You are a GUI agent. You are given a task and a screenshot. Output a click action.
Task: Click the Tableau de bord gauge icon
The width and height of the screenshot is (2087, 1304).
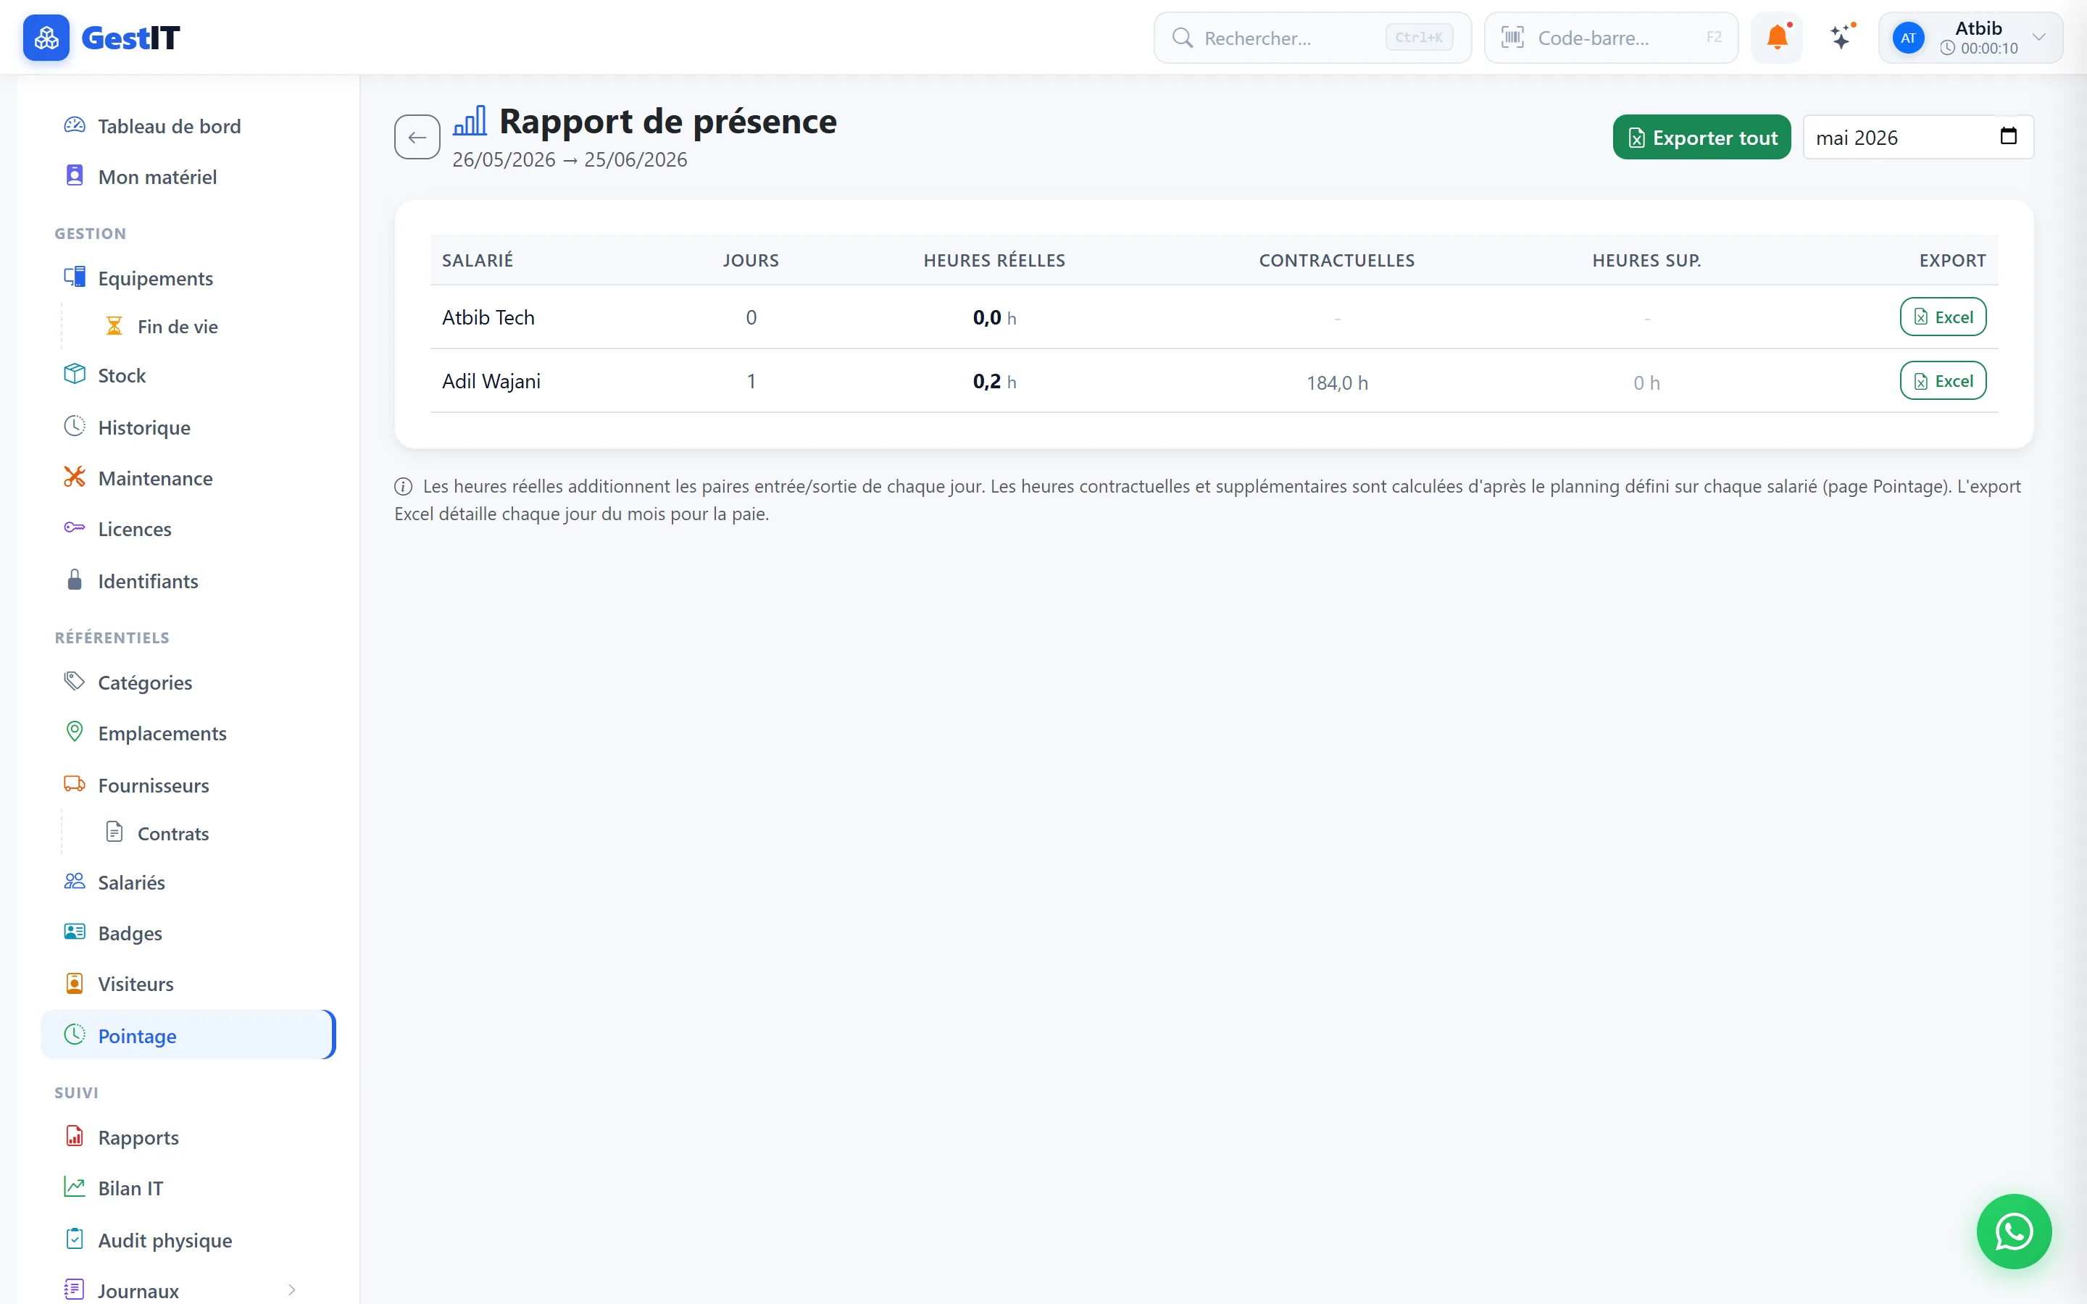[75, 125]
